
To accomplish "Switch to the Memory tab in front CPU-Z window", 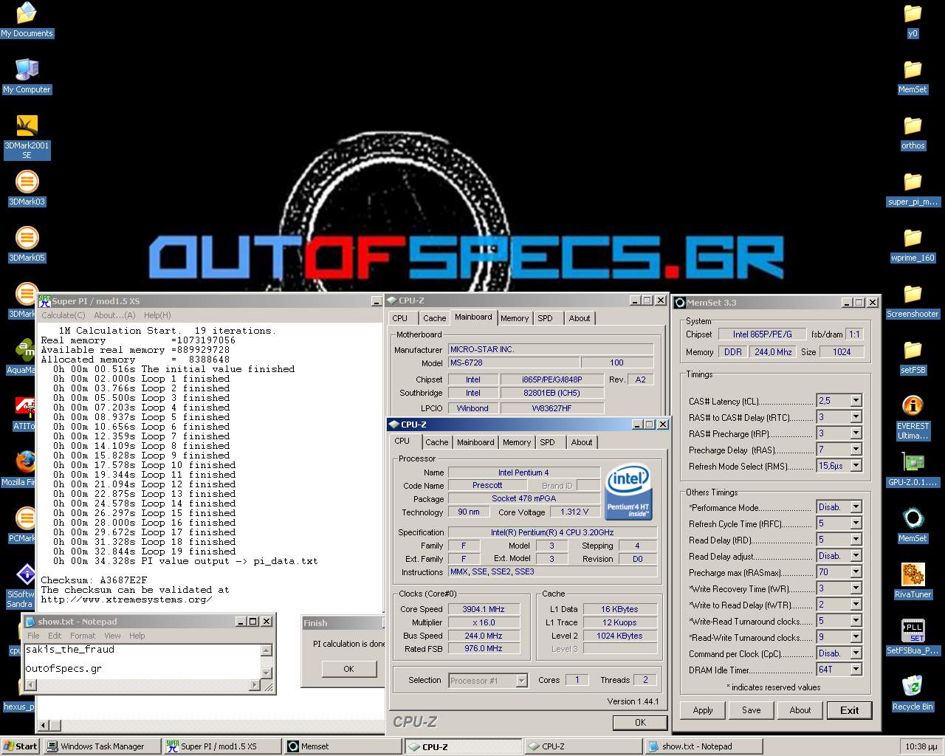I will pyautogui.click(x=517, y=442).
